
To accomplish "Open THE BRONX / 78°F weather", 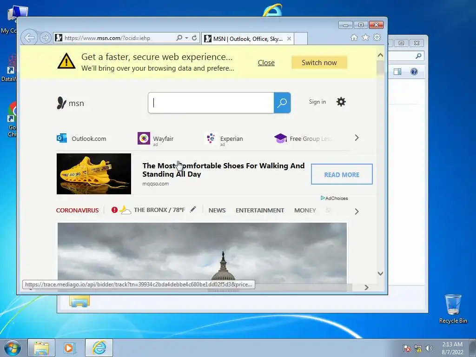I will pyautogui.click(x=159, y=210).
